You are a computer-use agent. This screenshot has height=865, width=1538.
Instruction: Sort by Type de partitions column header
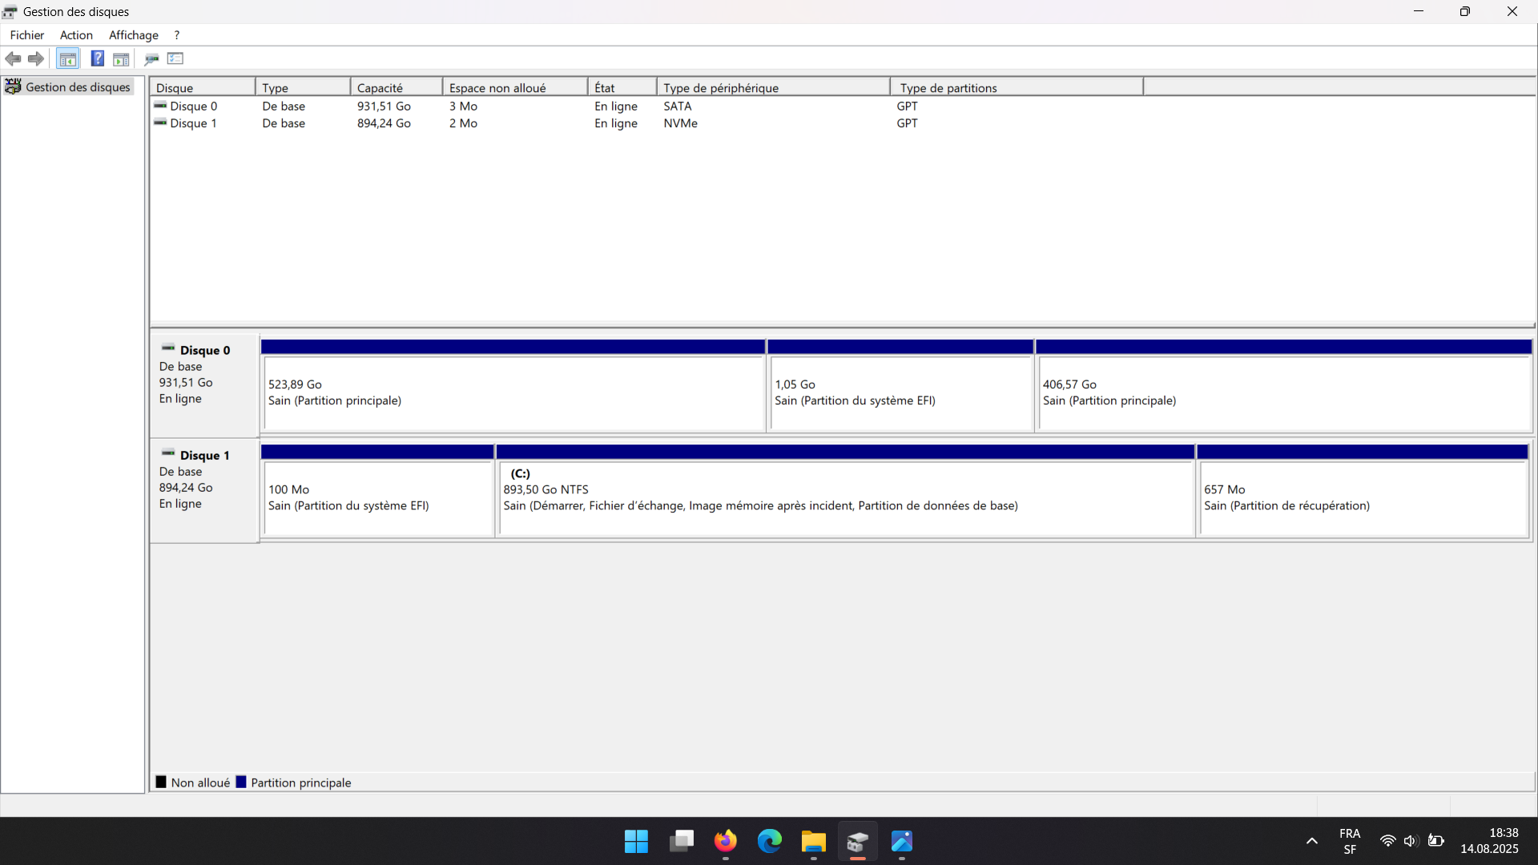click(x=1017, y=87)
